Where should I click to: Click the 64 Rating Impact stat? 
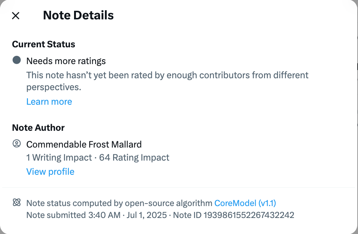[x=134, y=158]
